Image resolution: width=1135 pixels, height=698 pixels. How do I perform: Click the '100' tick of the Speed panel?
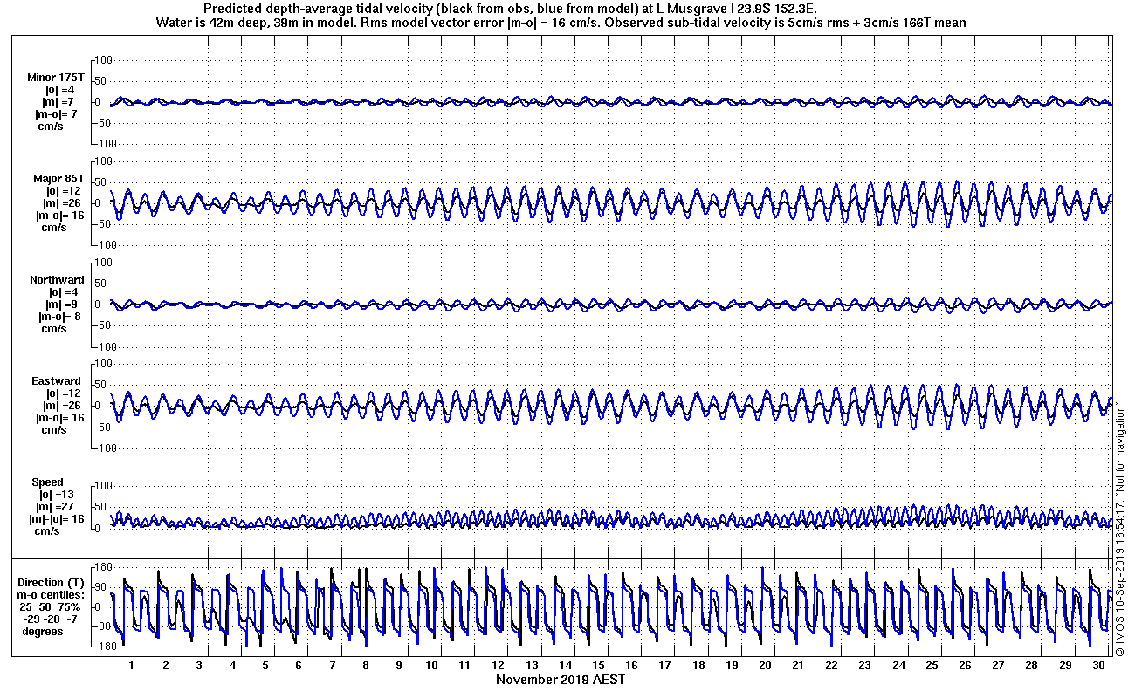click(104, 486)
